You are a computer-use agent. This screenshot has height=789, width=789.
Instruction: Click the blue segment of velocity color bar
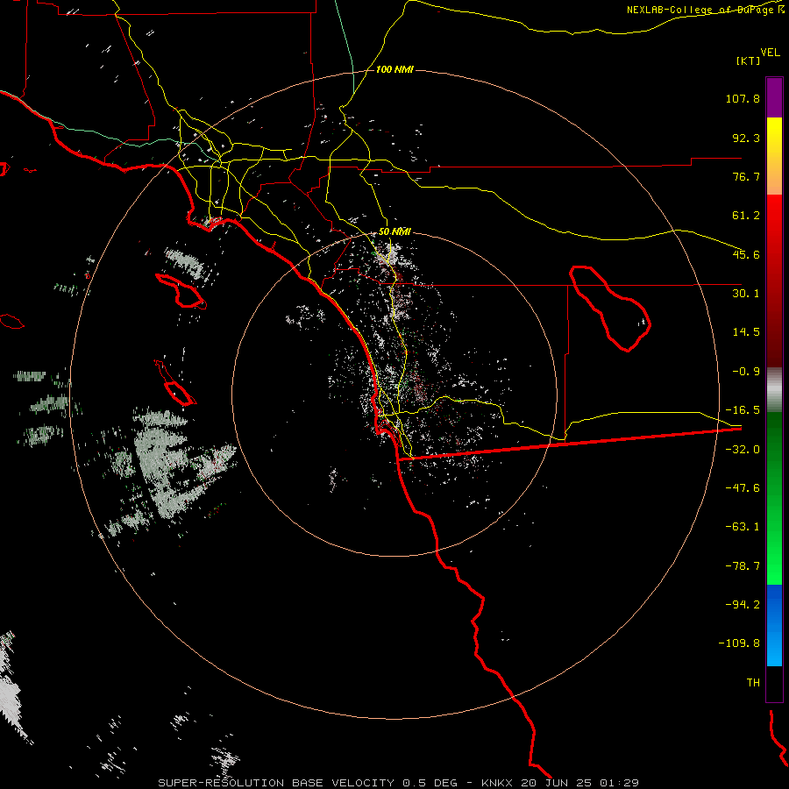(x=774, y=625)
